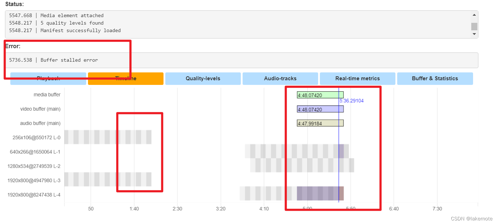
Task: Click the 1280x534@2749539 L-2 level label
Action: [34, 166]
